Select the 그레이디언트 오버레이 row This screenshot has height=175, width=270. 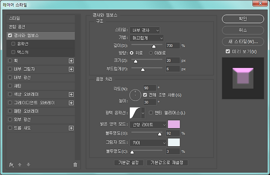pyautogui.click(x=40, y=103)
